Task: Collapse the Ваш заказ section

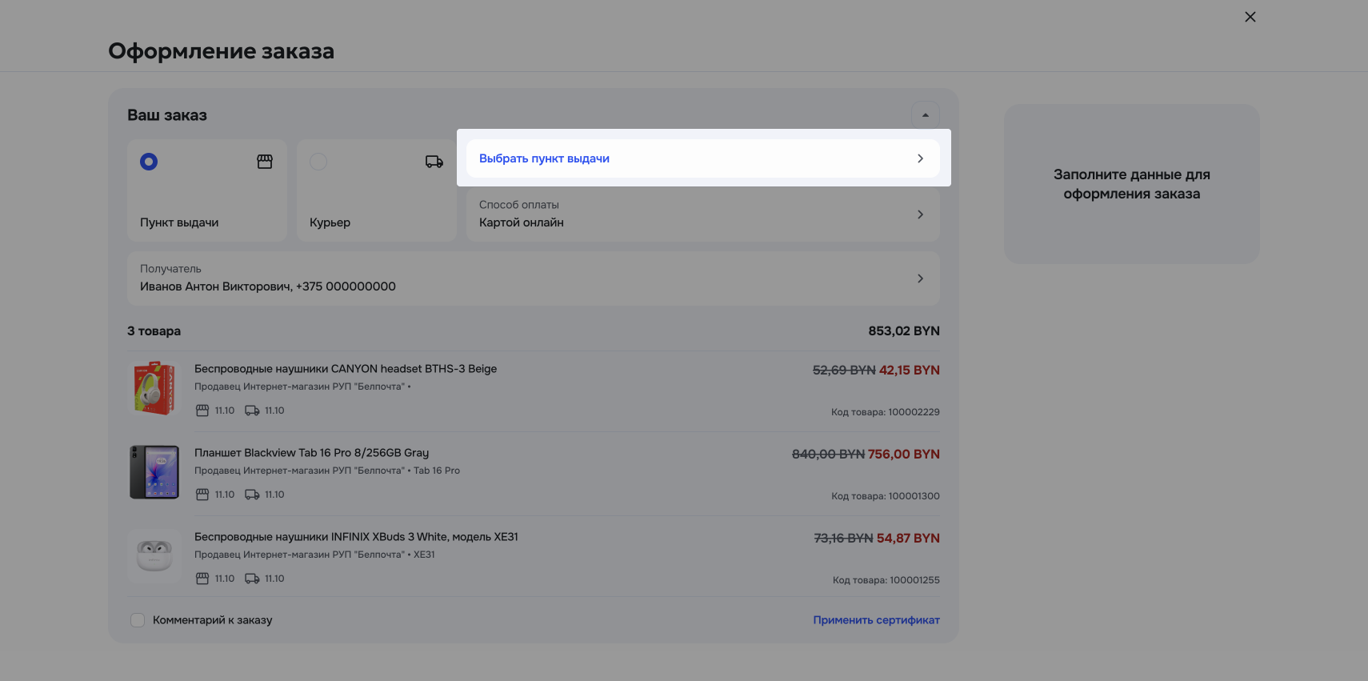Action: pyautogui.click(x=925, y=115)
